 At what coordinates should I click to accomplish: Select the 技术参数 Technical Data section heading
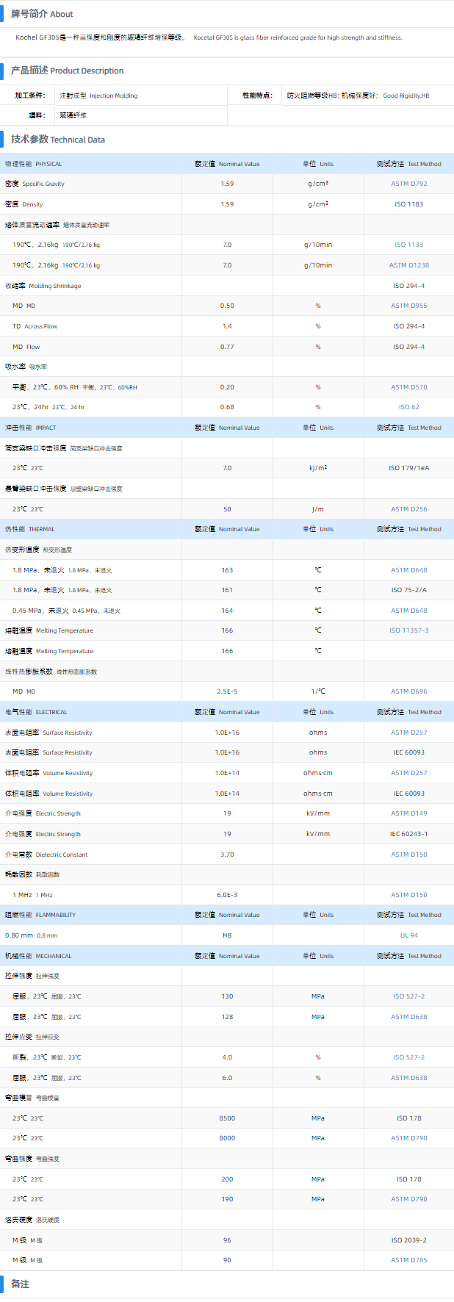pyautogui.click(x=57, y=140)
